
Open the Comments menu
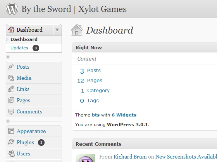coord(34,111)
